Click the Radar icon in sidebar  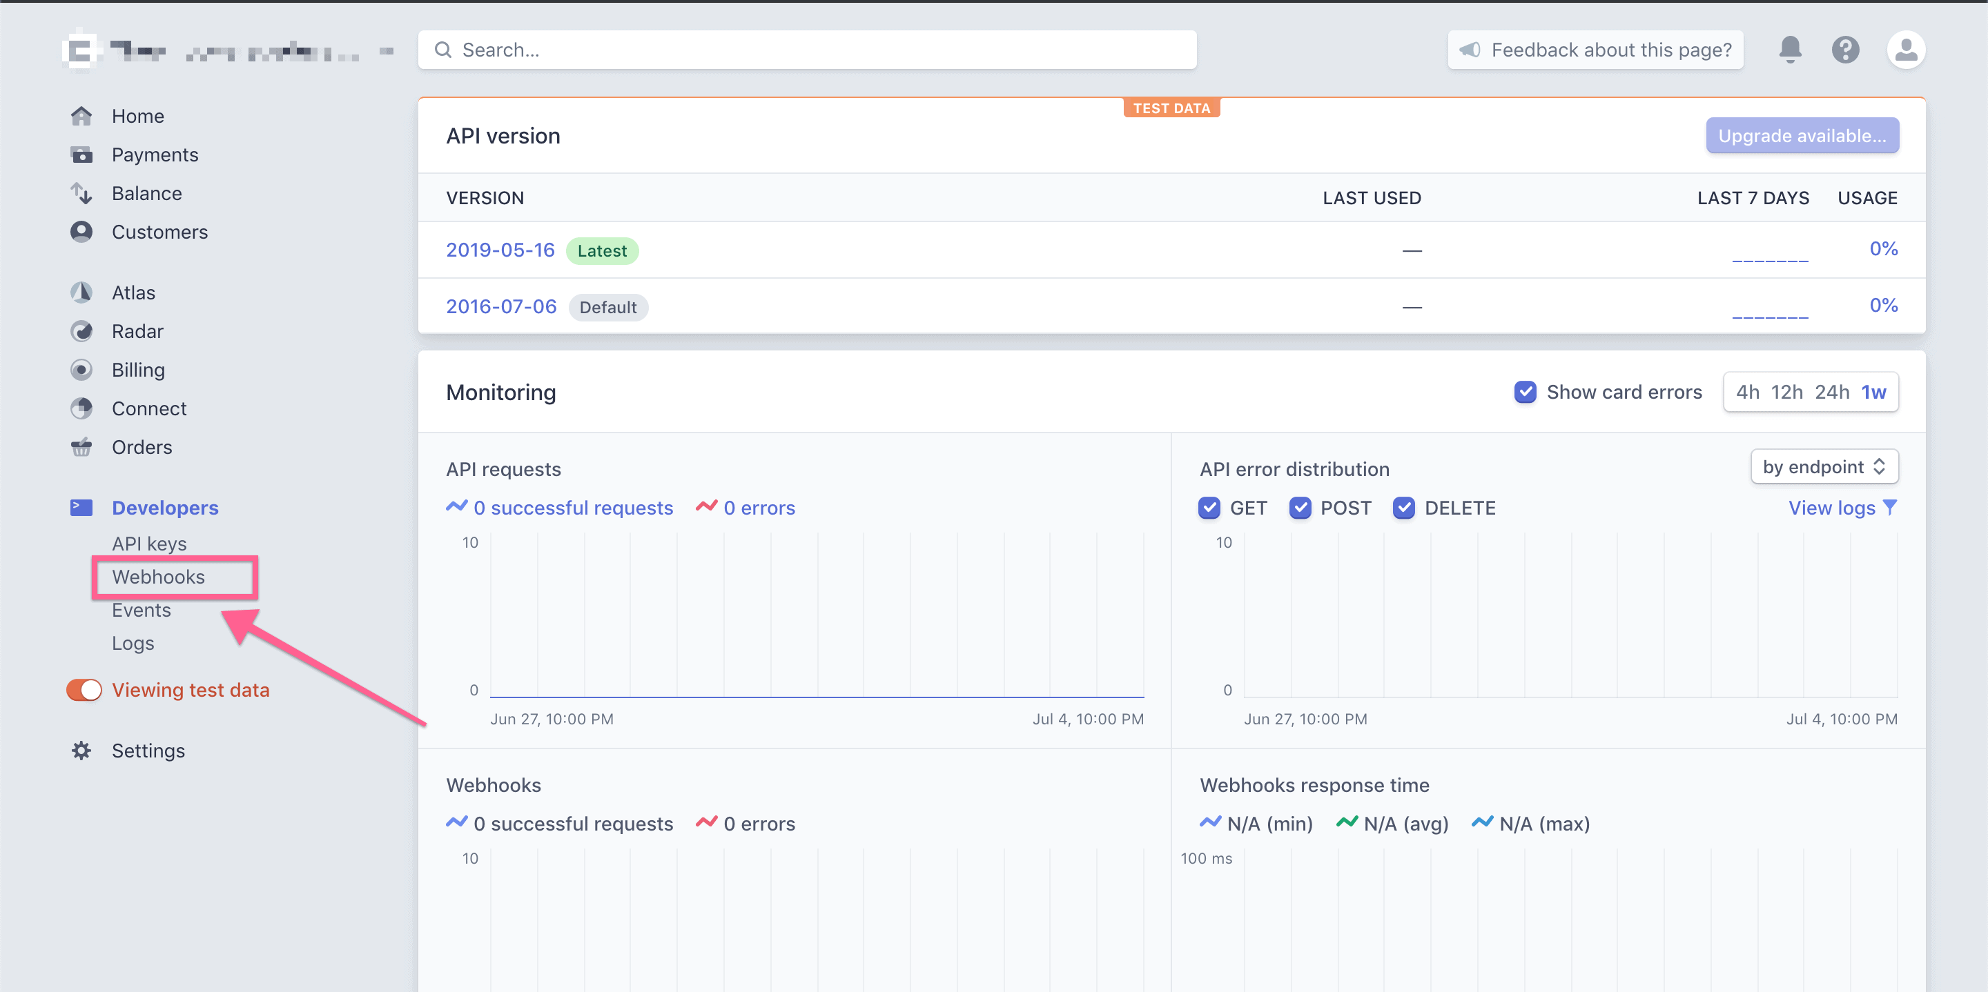tap(81, 331)
